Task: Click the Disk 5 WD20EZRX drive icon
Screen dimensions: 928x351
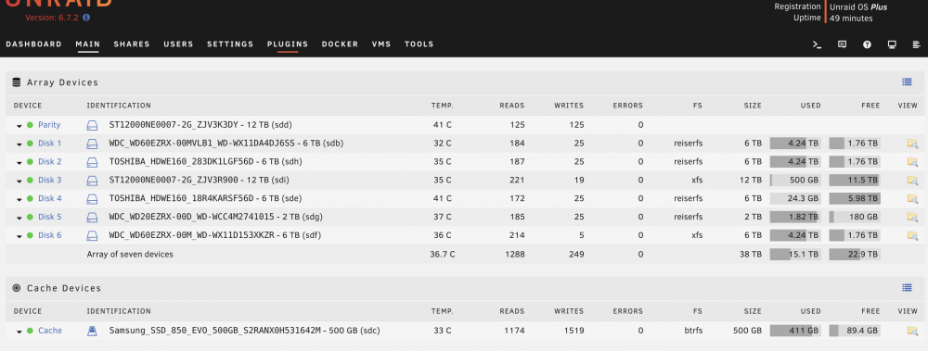Action: tap(92, 217)
